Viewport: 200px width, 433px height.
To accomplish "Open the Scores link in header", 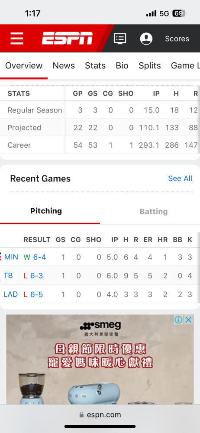I will (177, 39).
